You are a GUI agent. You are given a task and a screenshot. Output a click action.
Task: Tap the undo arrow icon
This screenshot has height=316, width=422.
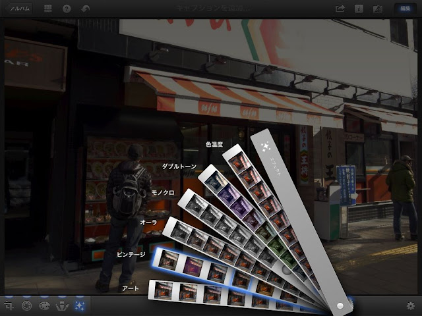coord(85,9)
